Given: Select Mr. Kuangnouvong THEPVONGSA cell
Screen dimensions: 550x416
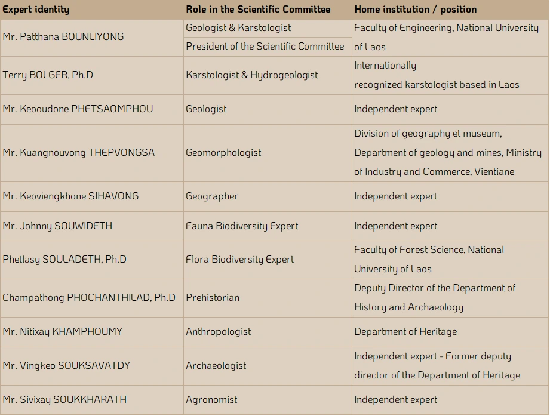Looking at the screenshot, I should tap(92, 153).
